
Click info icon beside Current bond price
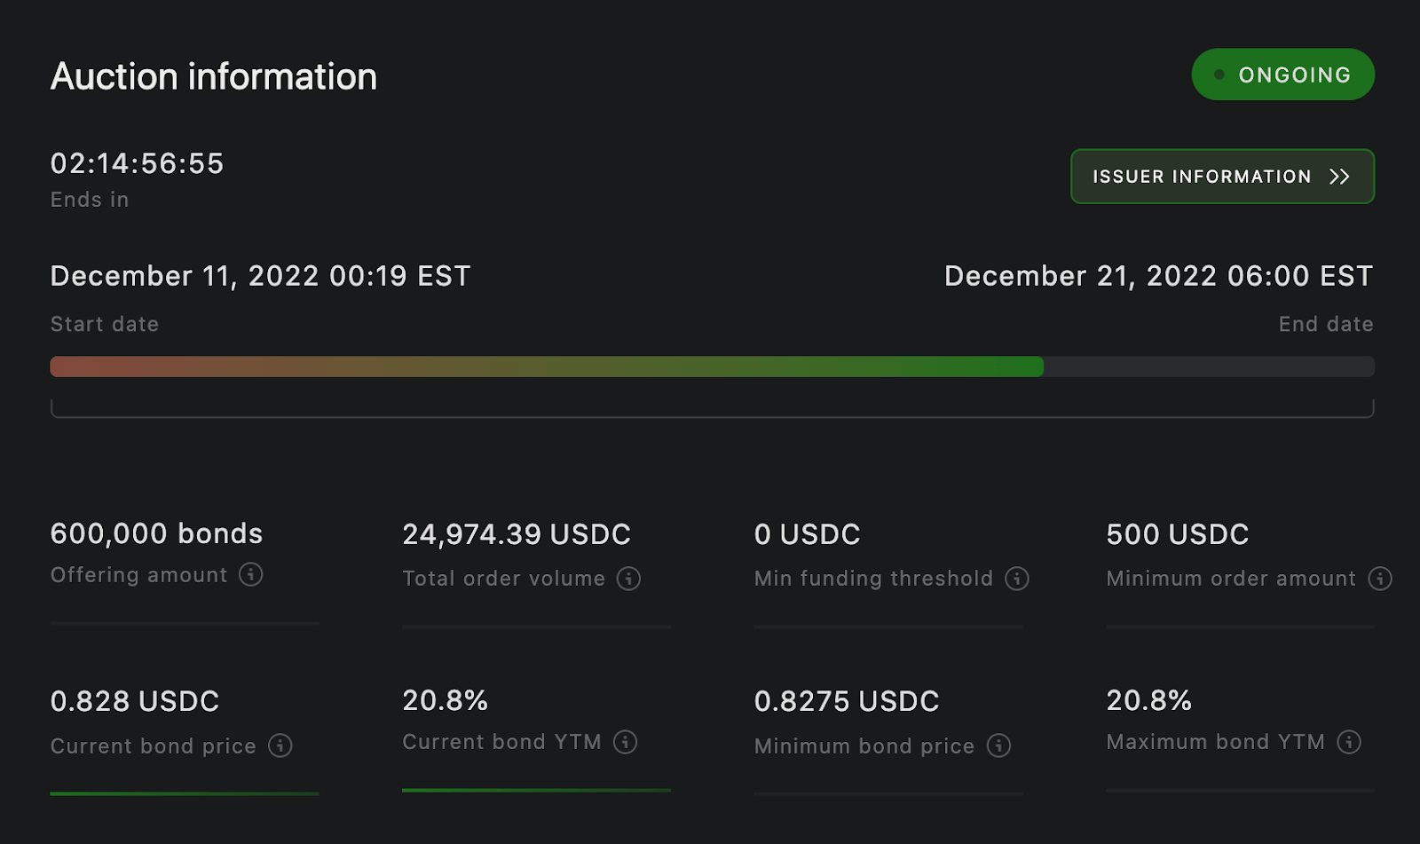click(x=280, y=745)
